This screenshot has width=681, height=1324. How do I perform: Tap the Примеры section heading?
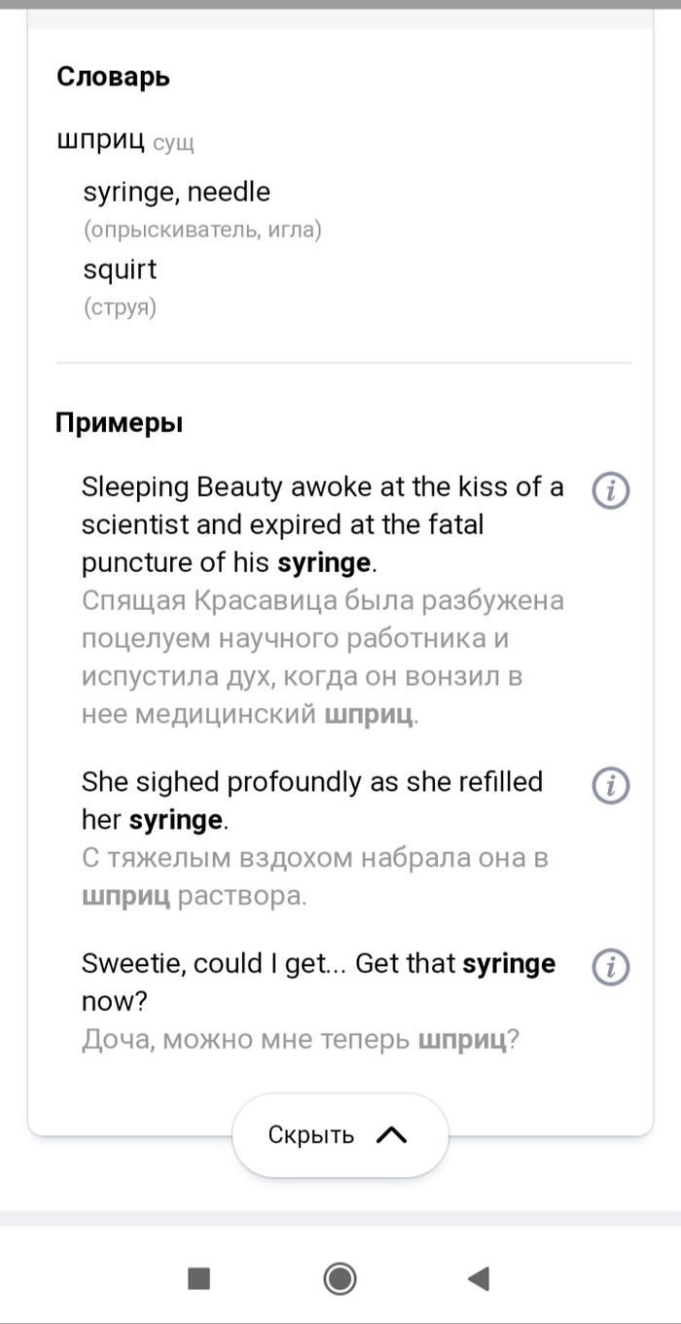[119, 423]
